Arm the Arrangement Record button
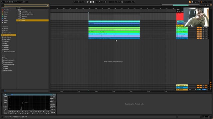Screen dimensions: 213x119 coord(93,2)
